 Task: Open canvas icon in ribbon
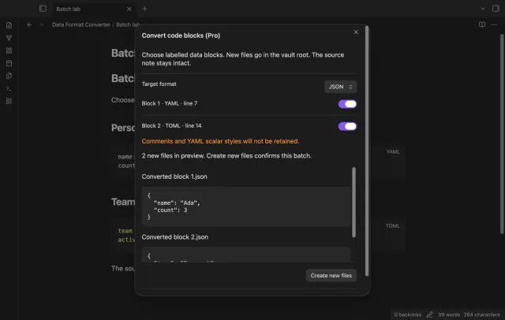9,50
